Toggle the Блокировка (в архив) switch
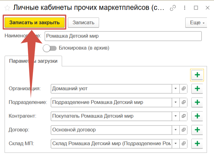This screenshot has height=164, width=214. 50,48
